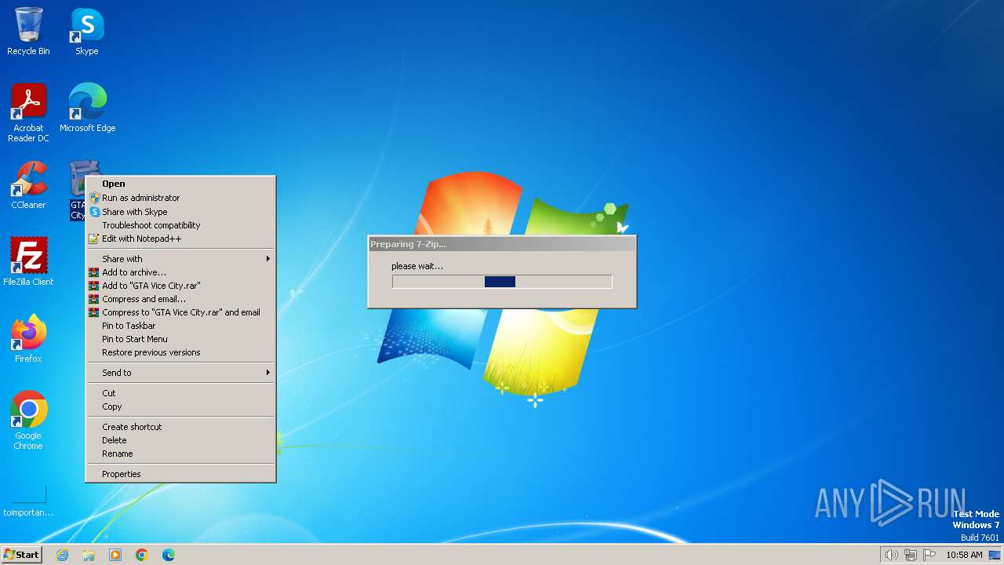
Task: Select Copy from the context menu
Action: pos(180,406)
